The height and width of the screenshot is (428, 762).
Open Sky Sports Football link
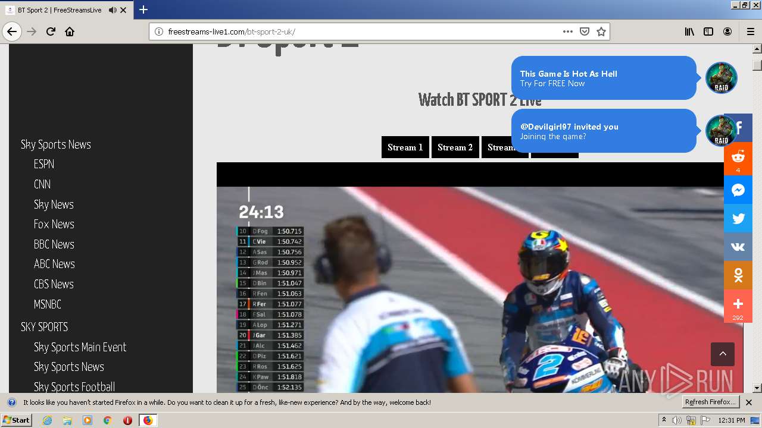coord(74,387)
